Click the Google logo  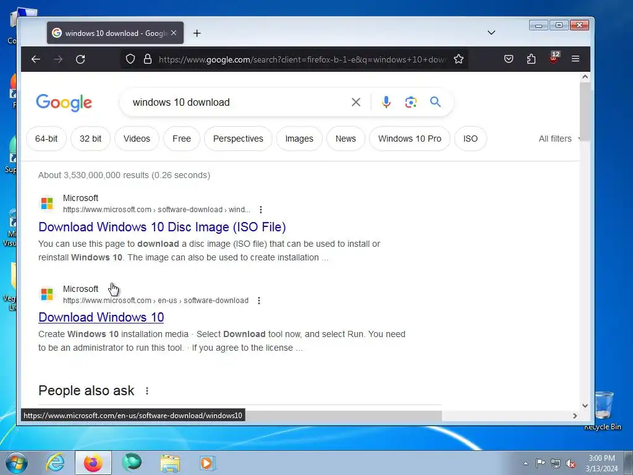coord(64,103)
